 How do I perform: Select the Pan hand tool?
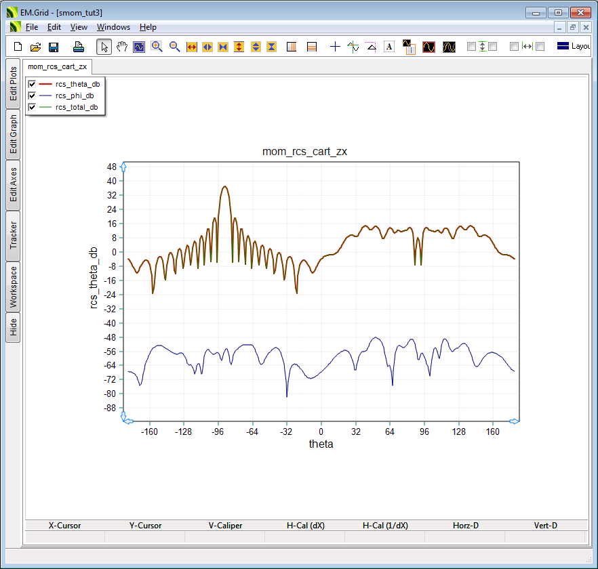tap(122, 47)
